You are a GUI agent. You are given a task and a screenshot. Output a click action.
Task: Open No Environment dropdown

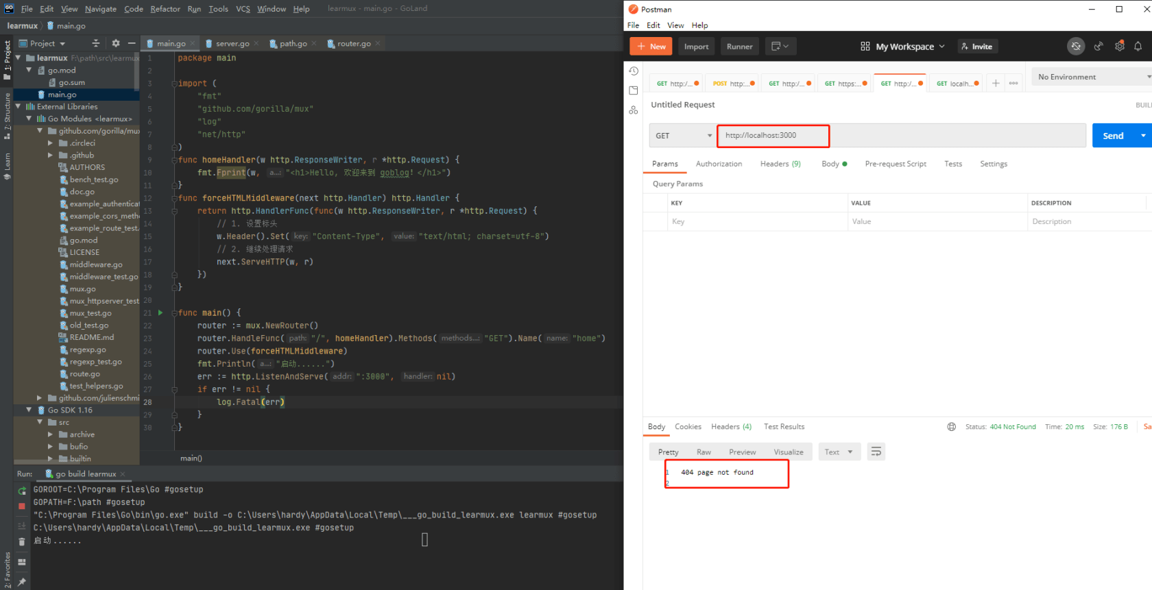(x=1092, y=77)
